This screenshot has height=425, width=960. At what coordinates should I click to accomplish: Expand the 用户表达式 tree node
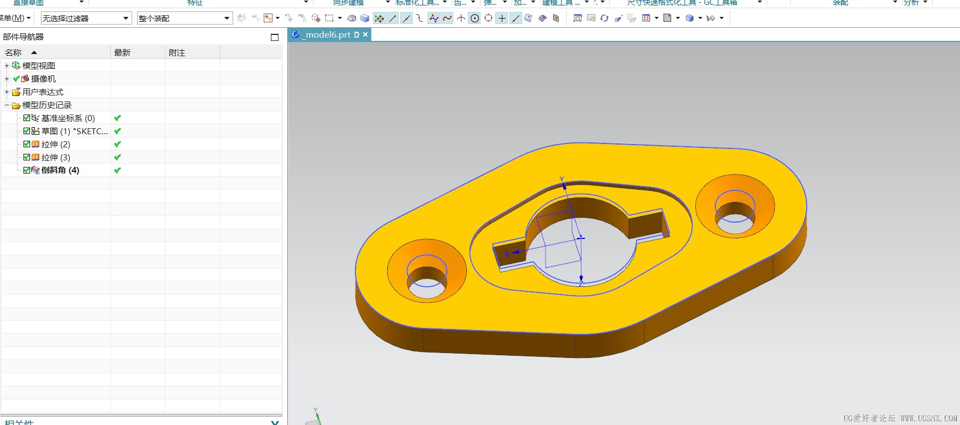coord(7,92)
